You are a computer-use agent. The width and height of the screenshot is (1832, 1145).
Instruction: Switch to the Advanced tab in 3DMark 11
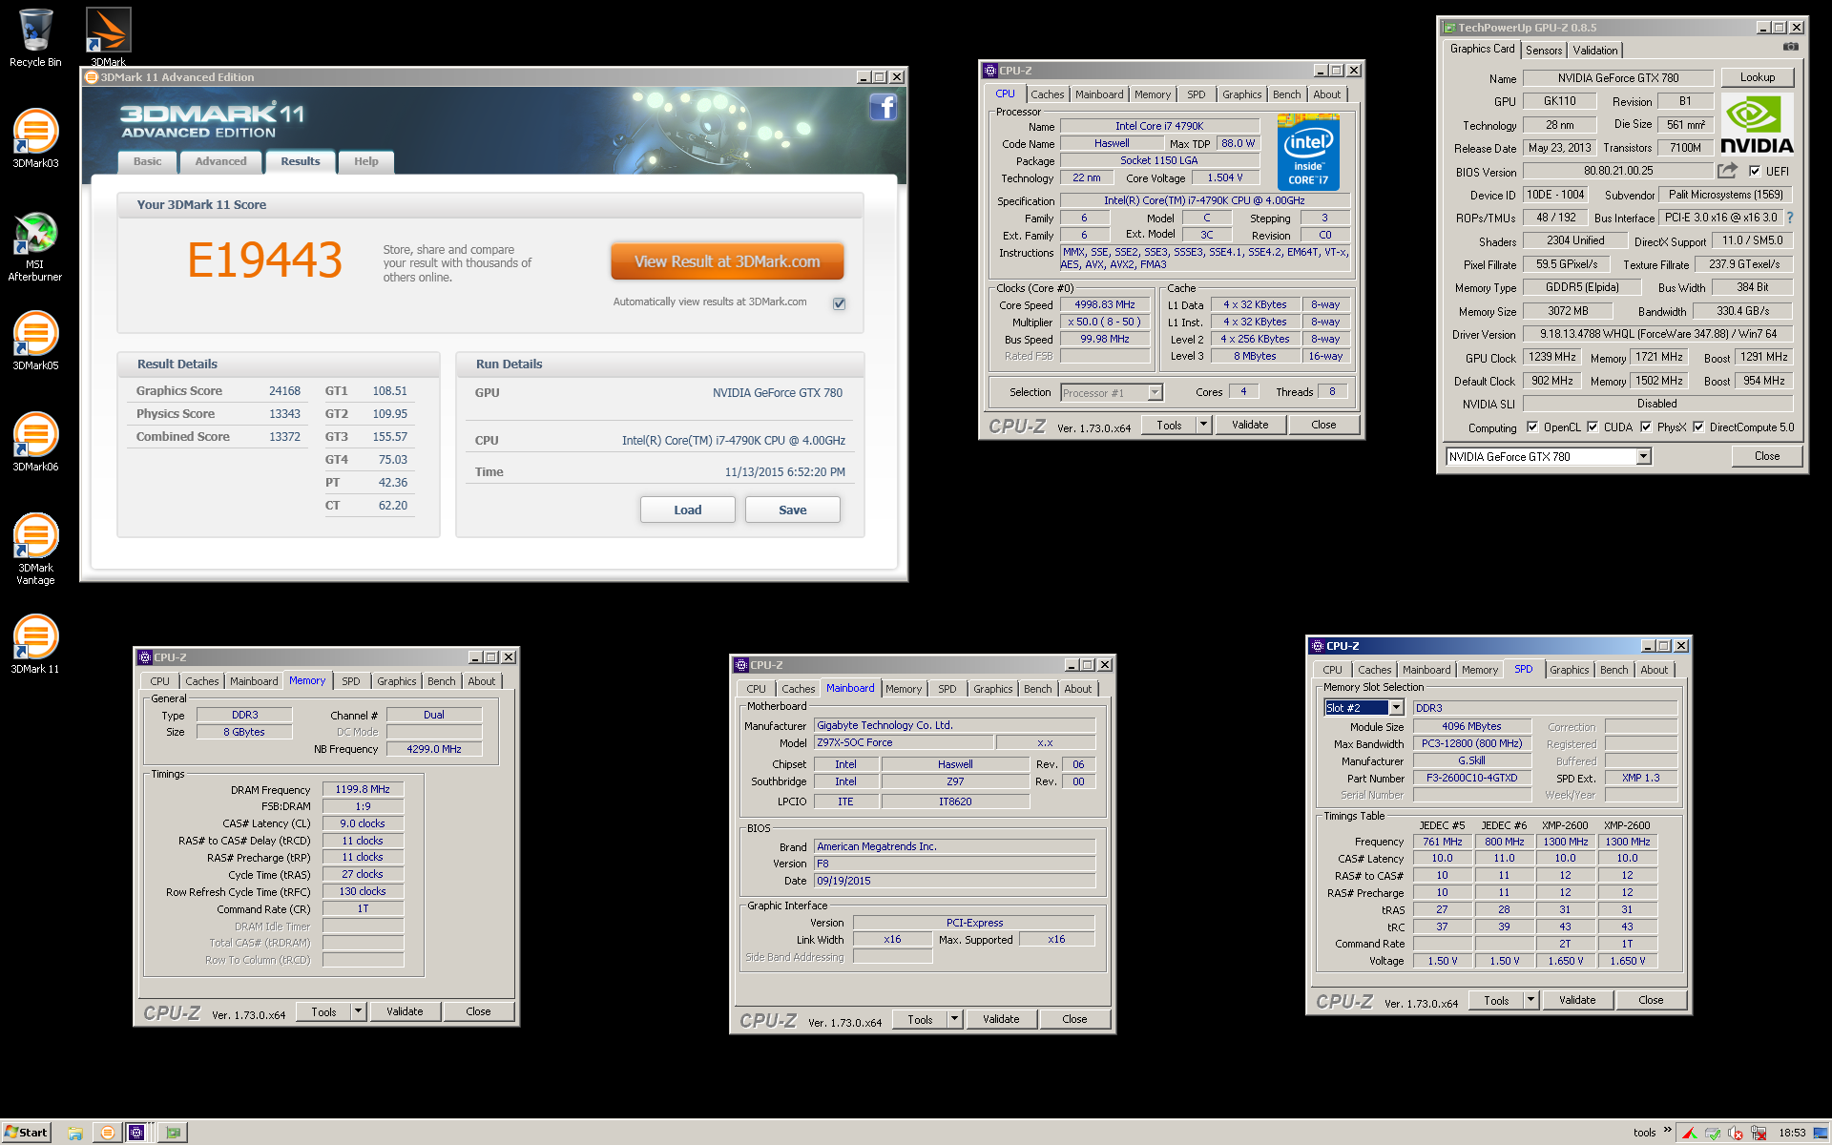tap(221, 161)
